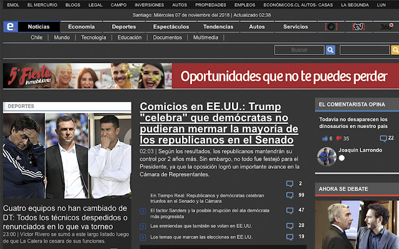Open 'Cuatro equipos no han cambiado de DT' headline
Viewport: 399px width, 249px height.
point(65,217)
